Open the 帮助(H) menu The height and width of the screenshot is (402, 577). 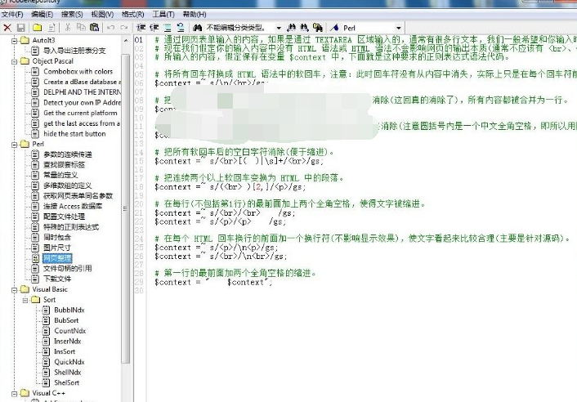[195, 15]
